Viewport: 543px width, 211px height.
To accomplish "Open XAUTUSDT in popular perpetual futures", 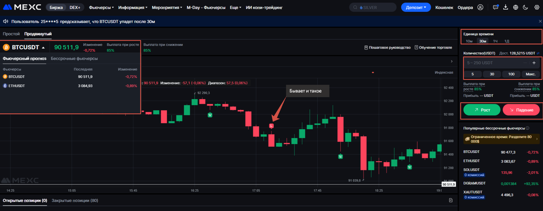I will click(x=501, y=196).
